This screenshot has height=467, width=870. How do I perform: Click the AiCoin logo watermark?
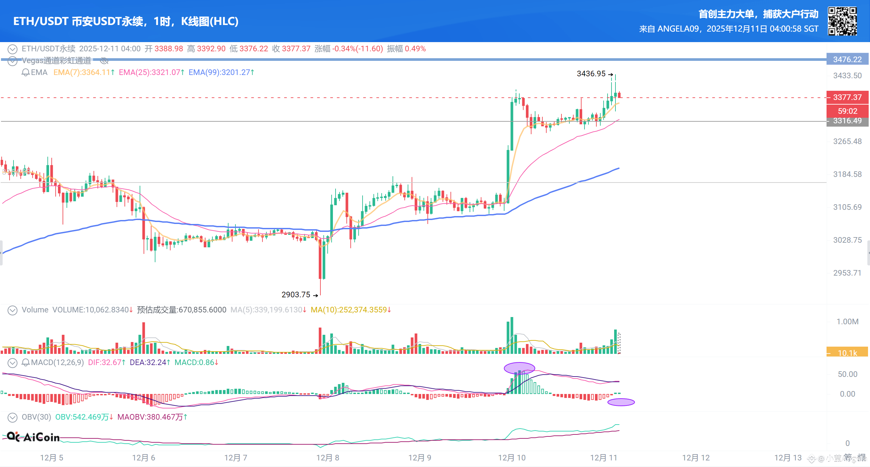(33, 437)
